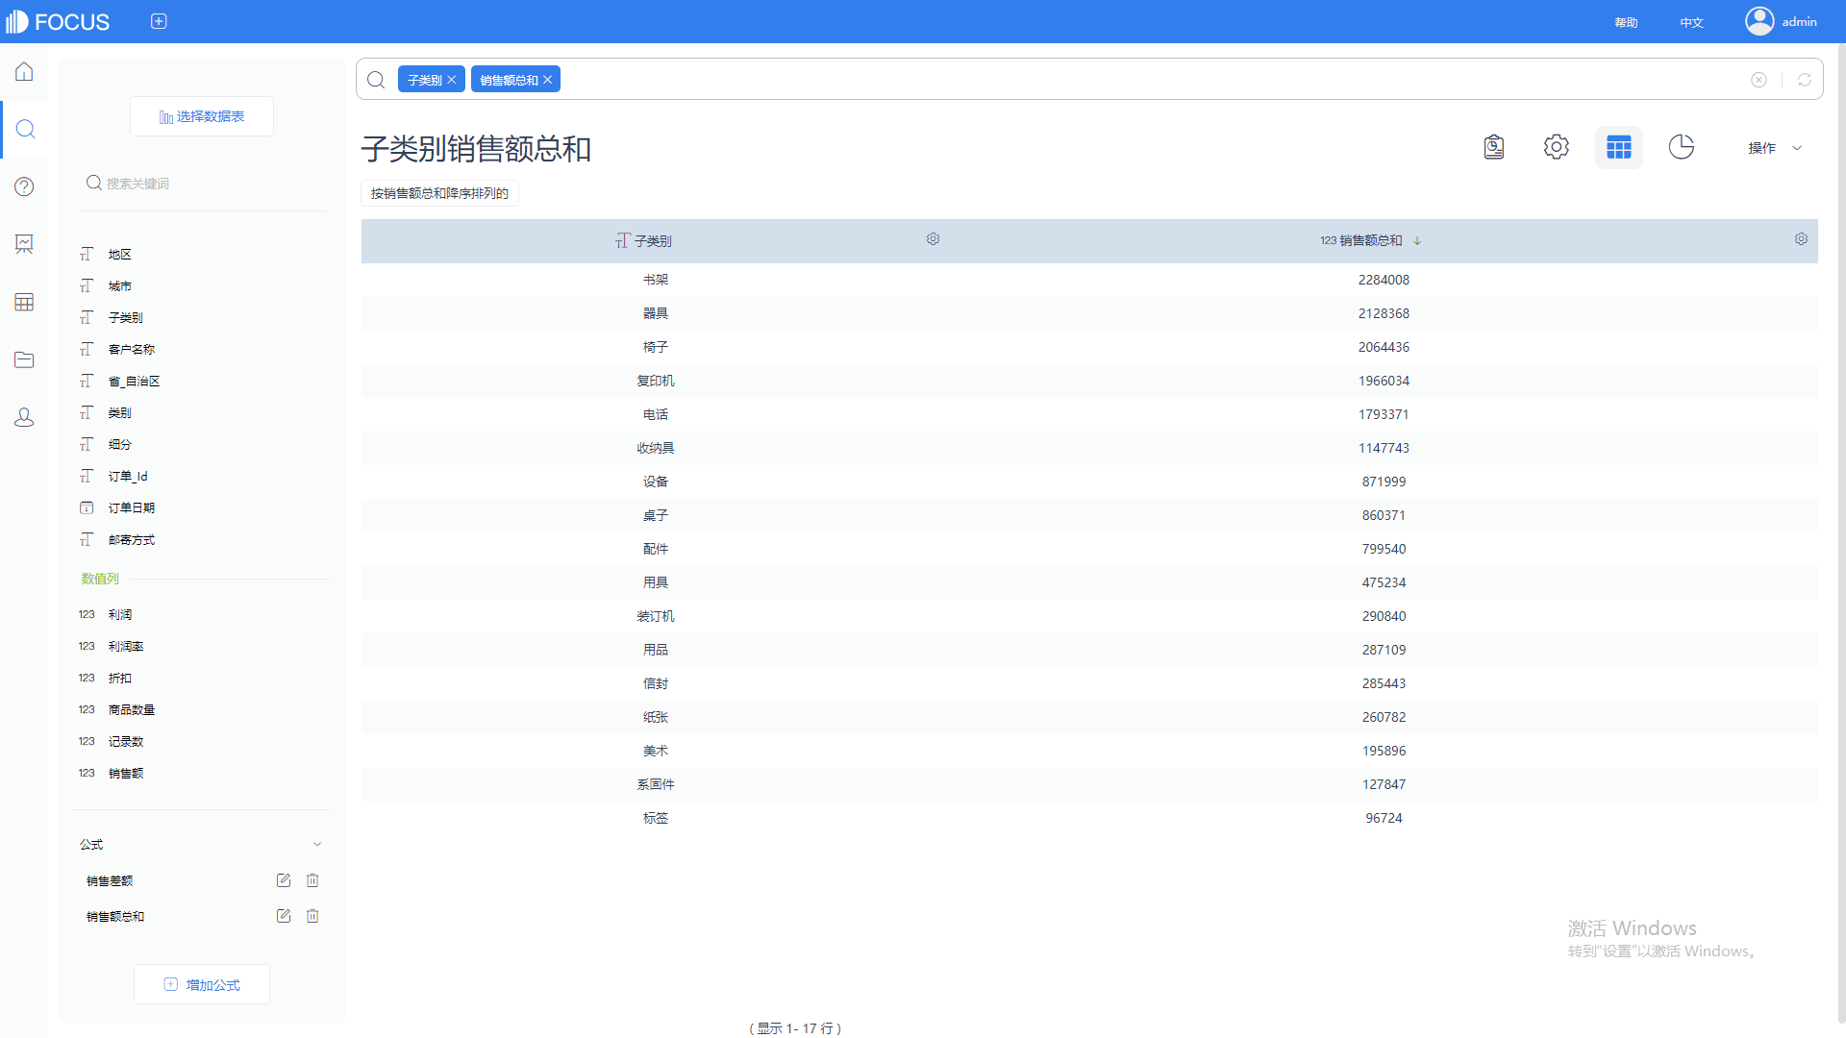This screenshot has height=1038, width=1846.
Task: Click the FOCUS logo
Action: (x=58, y=21)
